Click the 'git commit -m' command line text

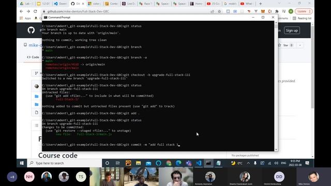tap(151, 145)
